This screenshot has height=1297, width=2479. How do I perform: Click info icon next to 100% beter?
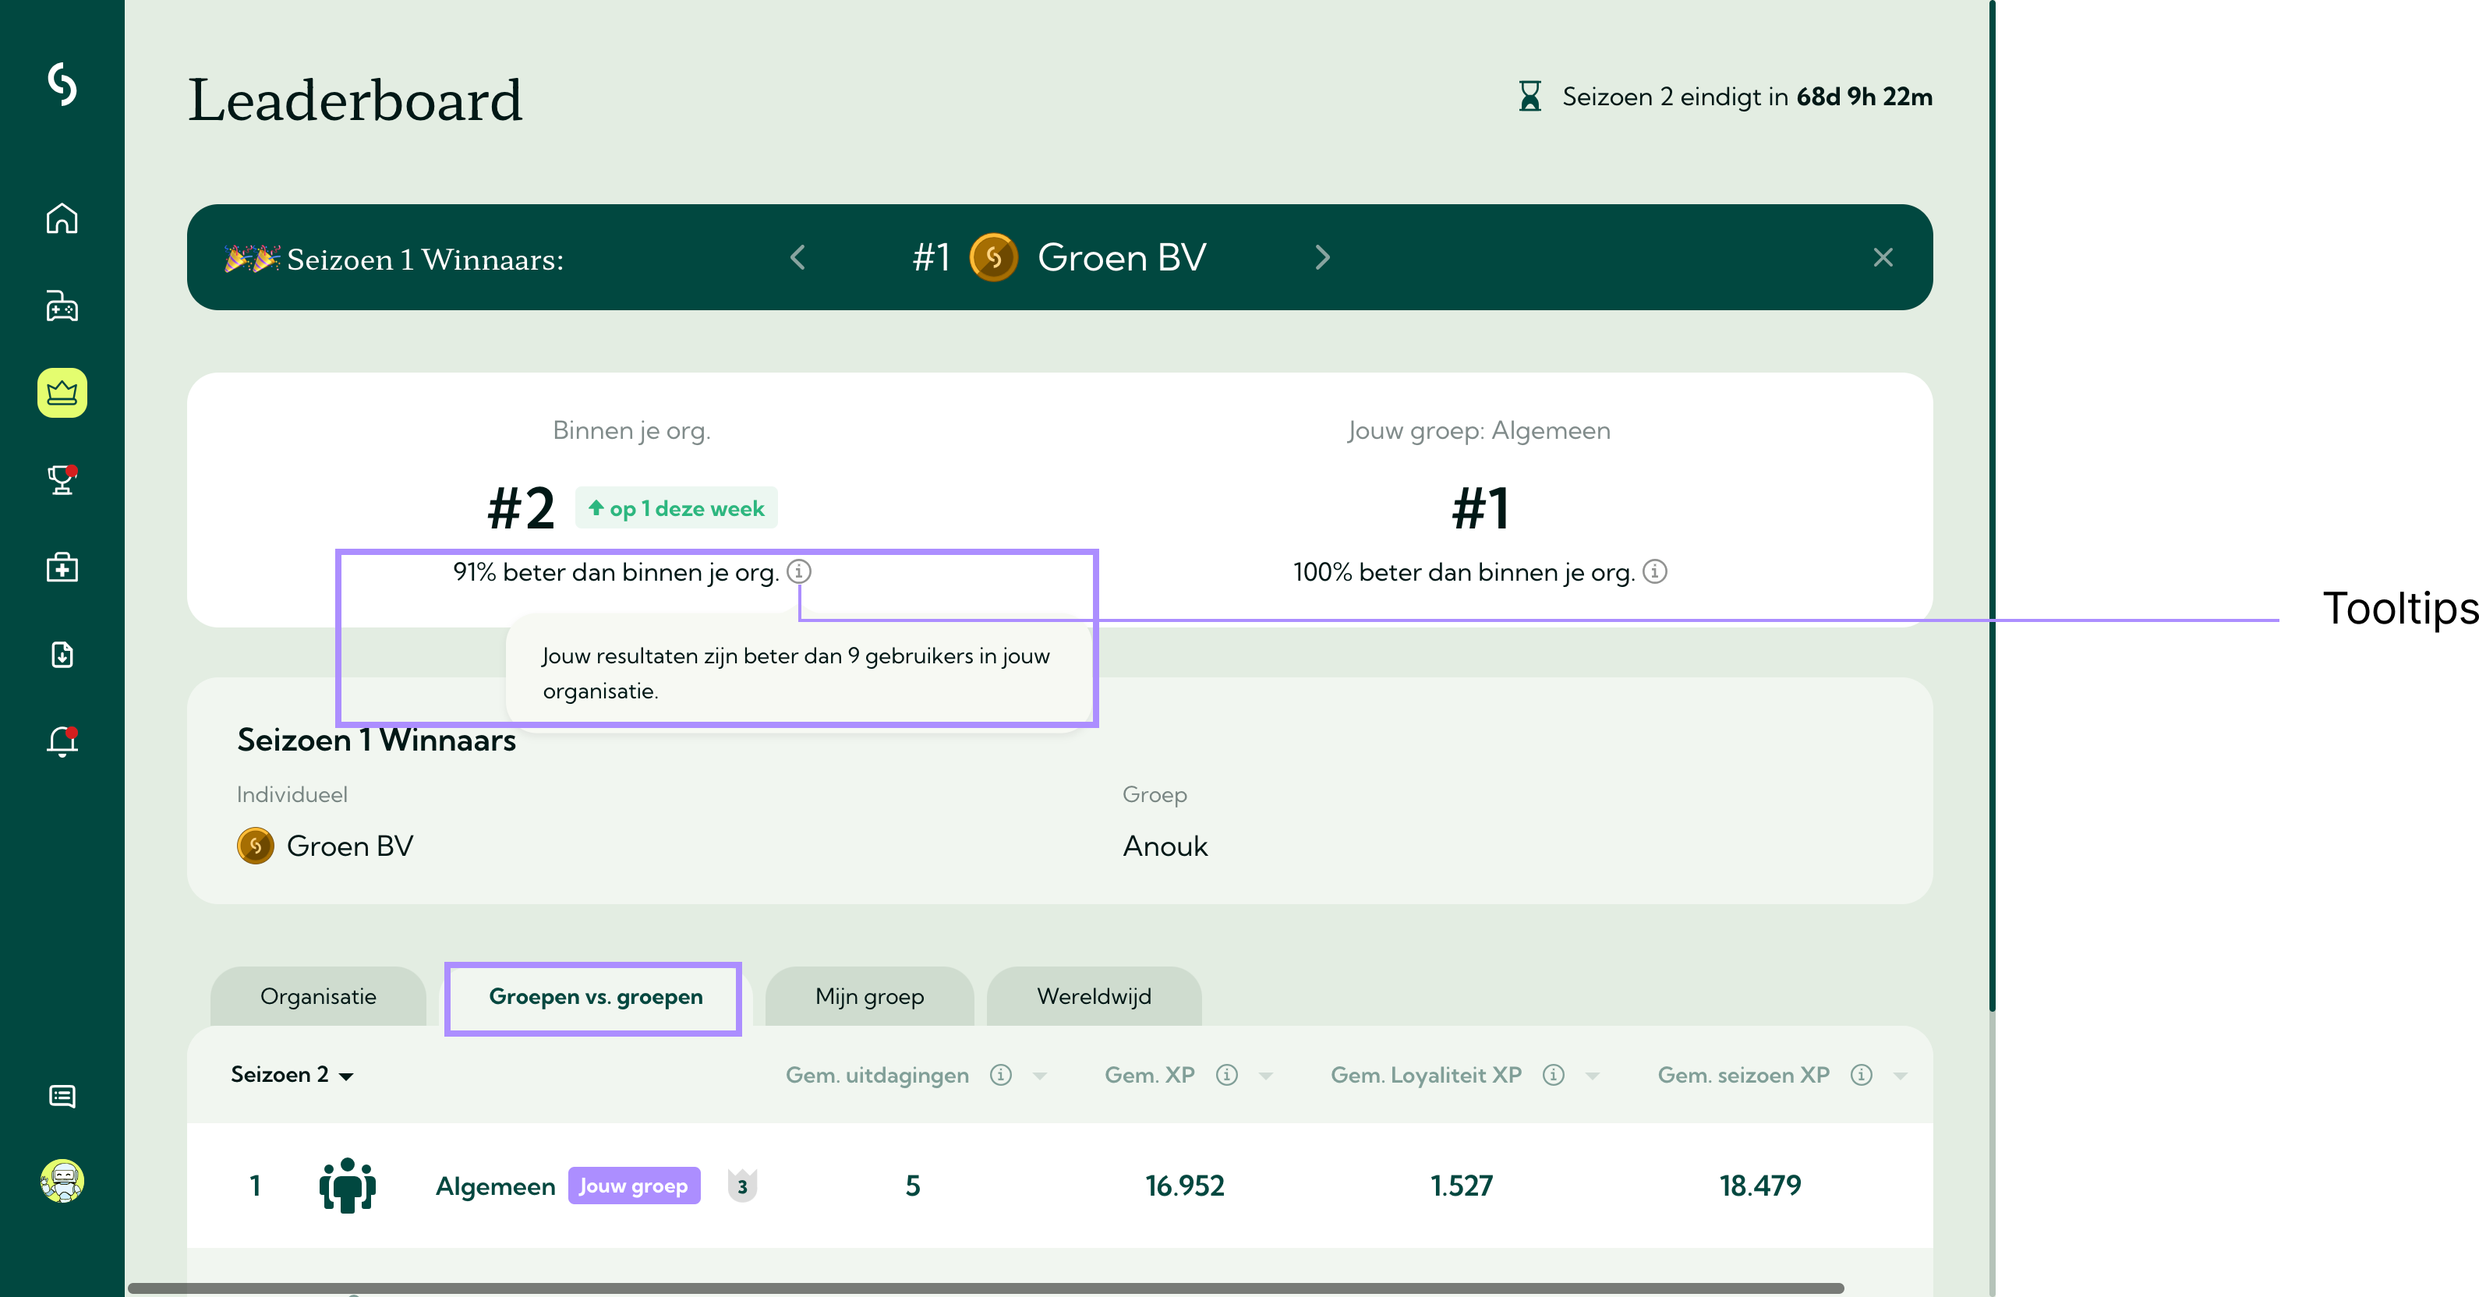coord(1654,571)
